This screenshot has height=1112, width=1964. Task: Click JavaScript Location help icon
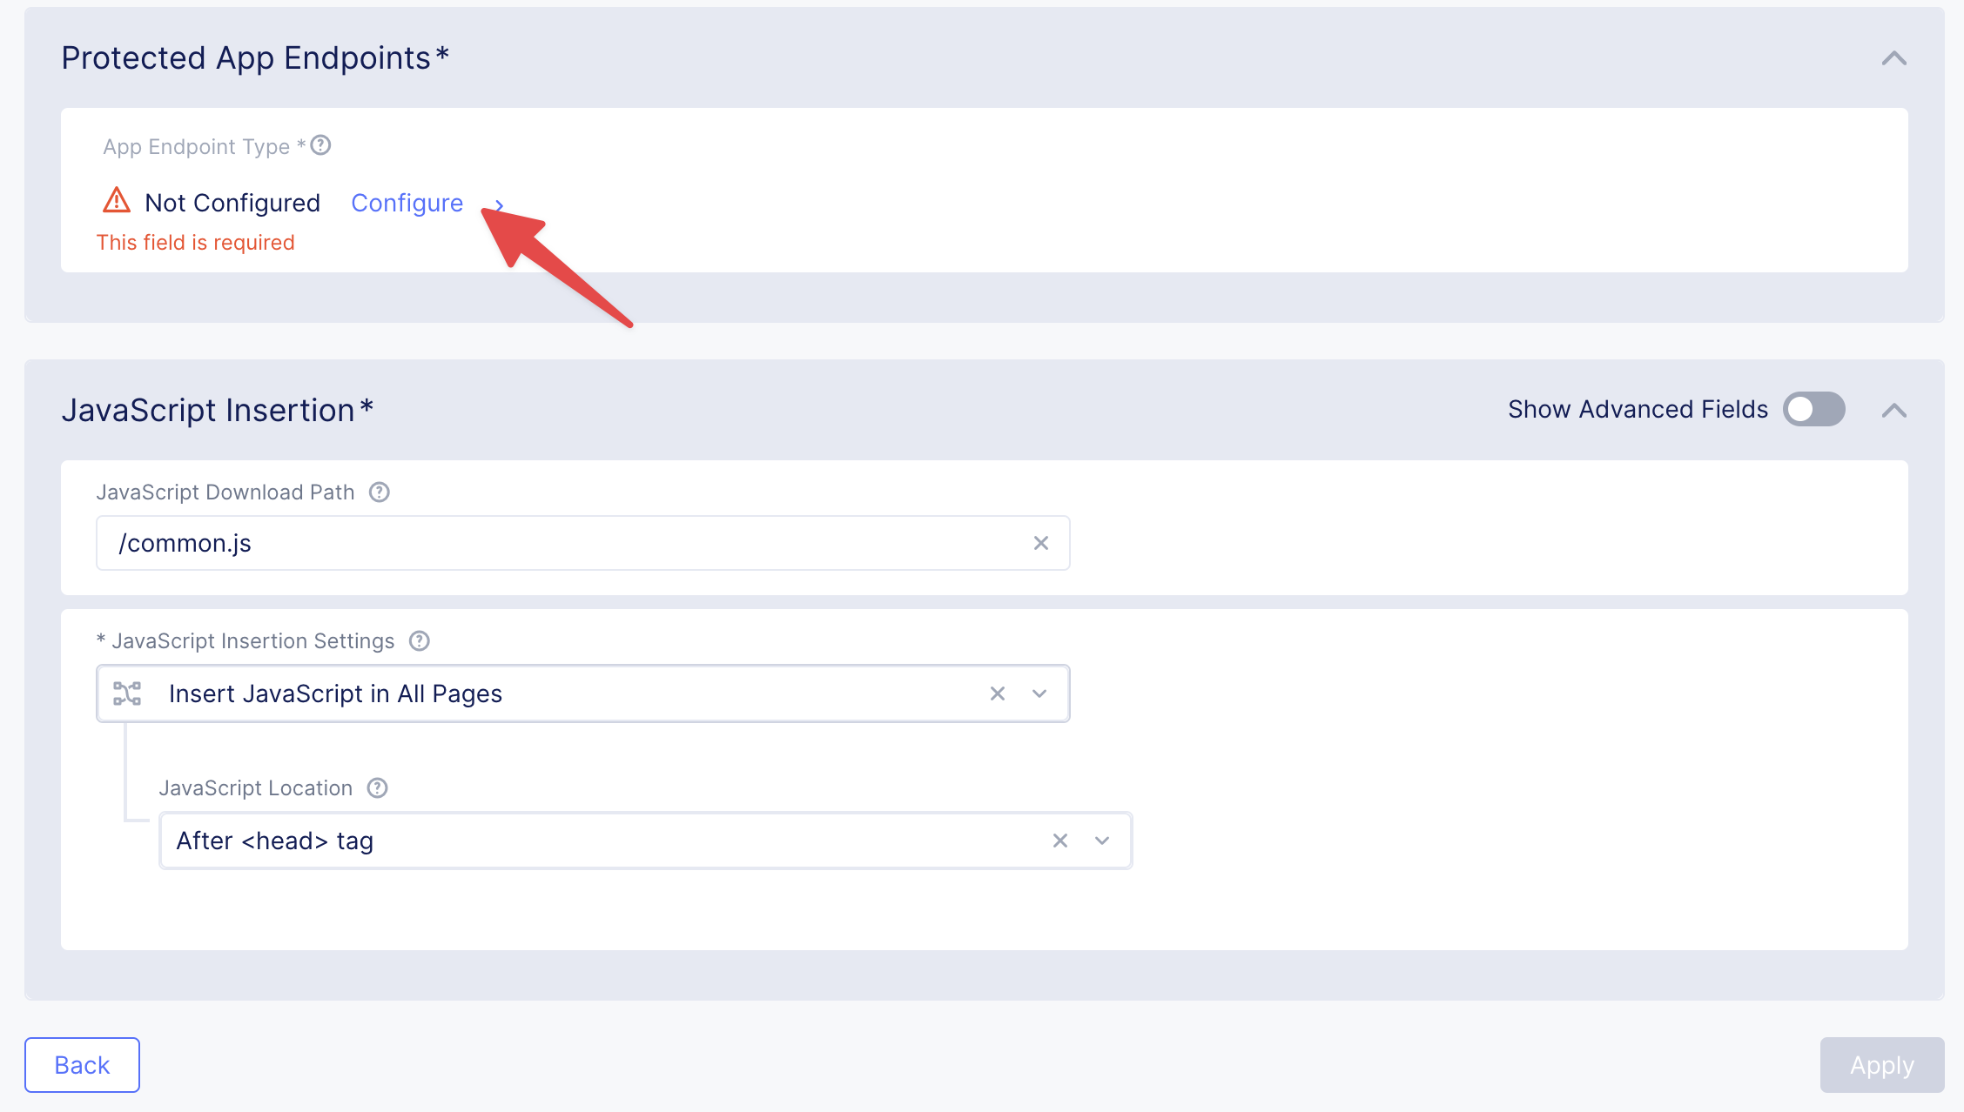(377, 788)
